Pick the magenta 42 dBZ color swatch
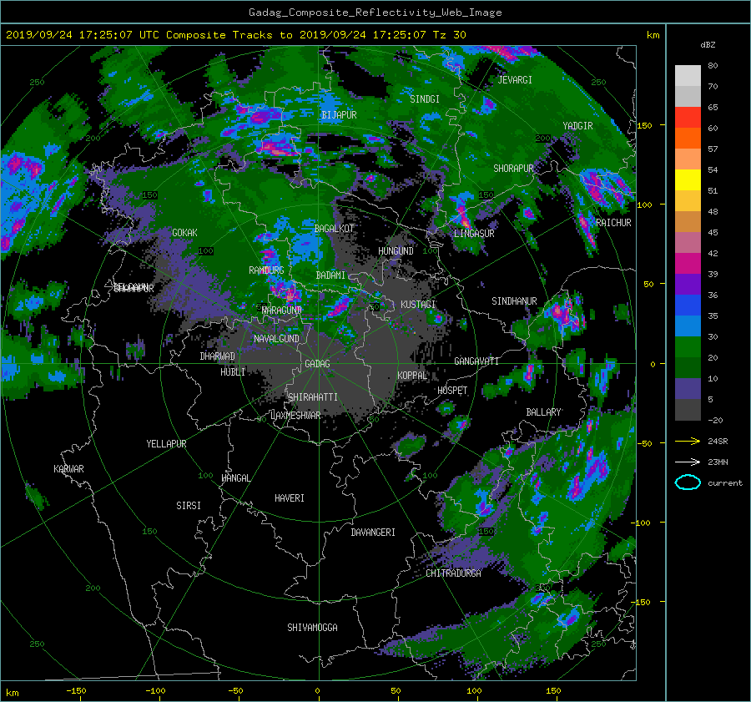The image size is (751, 702). click(x=688, y=263)
